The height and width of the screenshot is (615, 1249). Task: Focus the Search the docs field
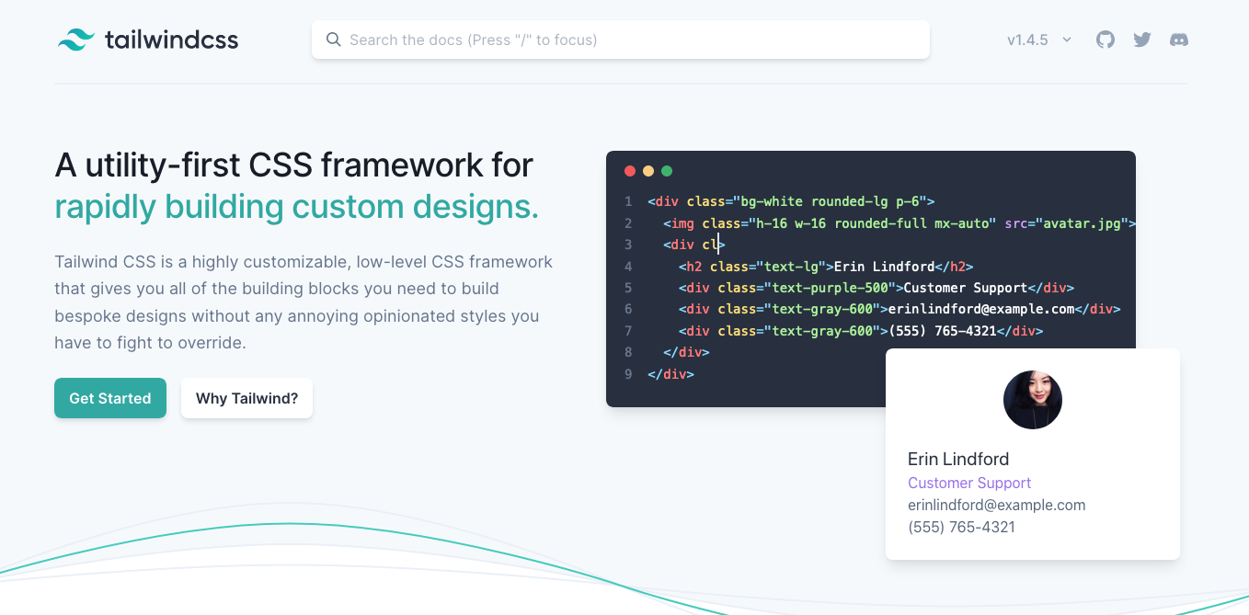621,40
